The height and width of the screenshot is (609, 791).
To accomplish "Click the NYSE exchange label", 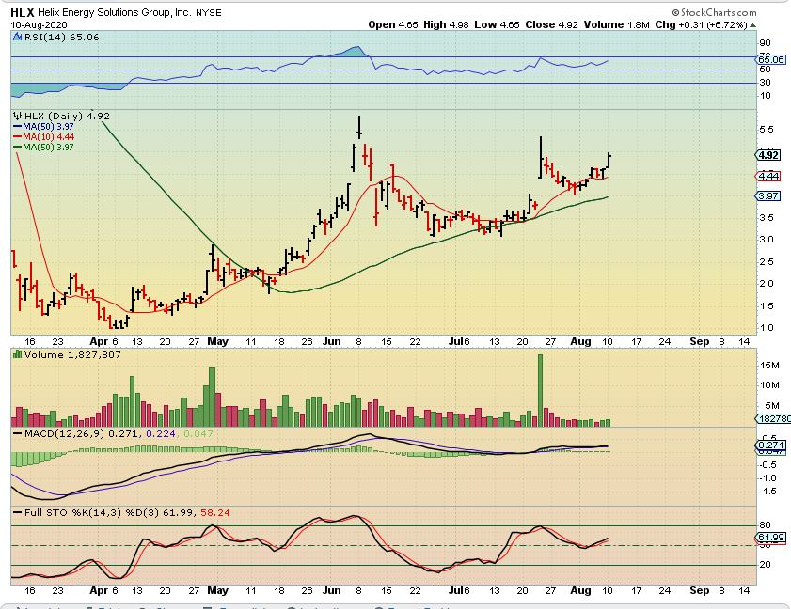I will coord(209,13).
